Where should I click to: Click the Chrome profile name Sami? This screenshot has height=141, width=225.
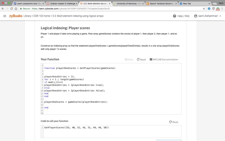(x=221, y=3)
